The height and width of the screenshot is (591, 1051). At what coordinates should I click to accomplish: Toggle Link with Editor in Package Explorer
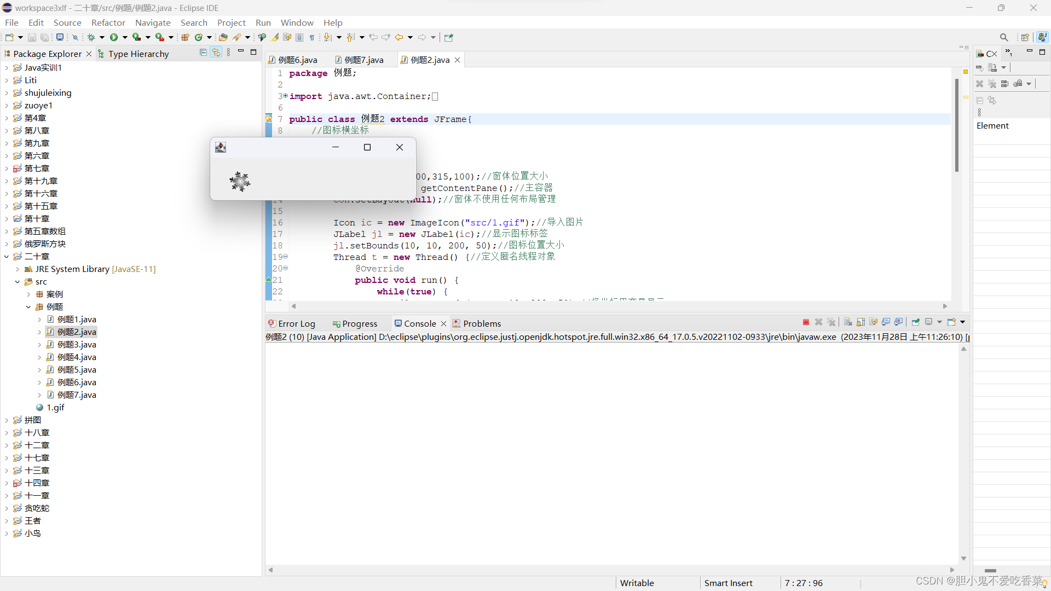tap(216, 53)
